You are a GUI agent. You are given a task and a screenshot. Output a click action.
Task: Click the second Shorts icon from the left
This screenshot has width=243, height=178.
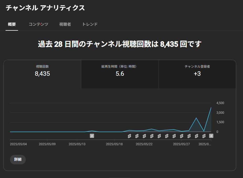tap(137, 136)
